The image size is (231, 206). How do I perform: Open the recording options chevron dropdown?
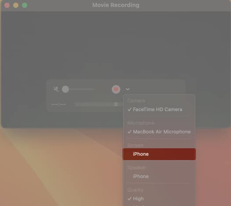pyautogui.click(x=128, y=89)
